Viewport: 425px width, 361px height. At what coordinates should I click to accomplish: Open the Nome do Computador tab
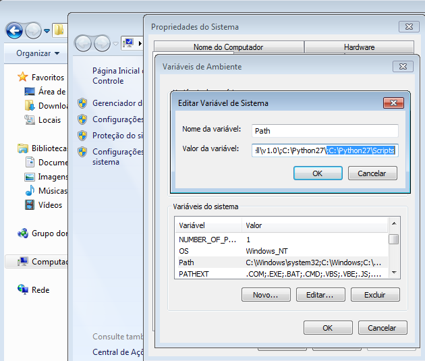[x=229, y=47]
